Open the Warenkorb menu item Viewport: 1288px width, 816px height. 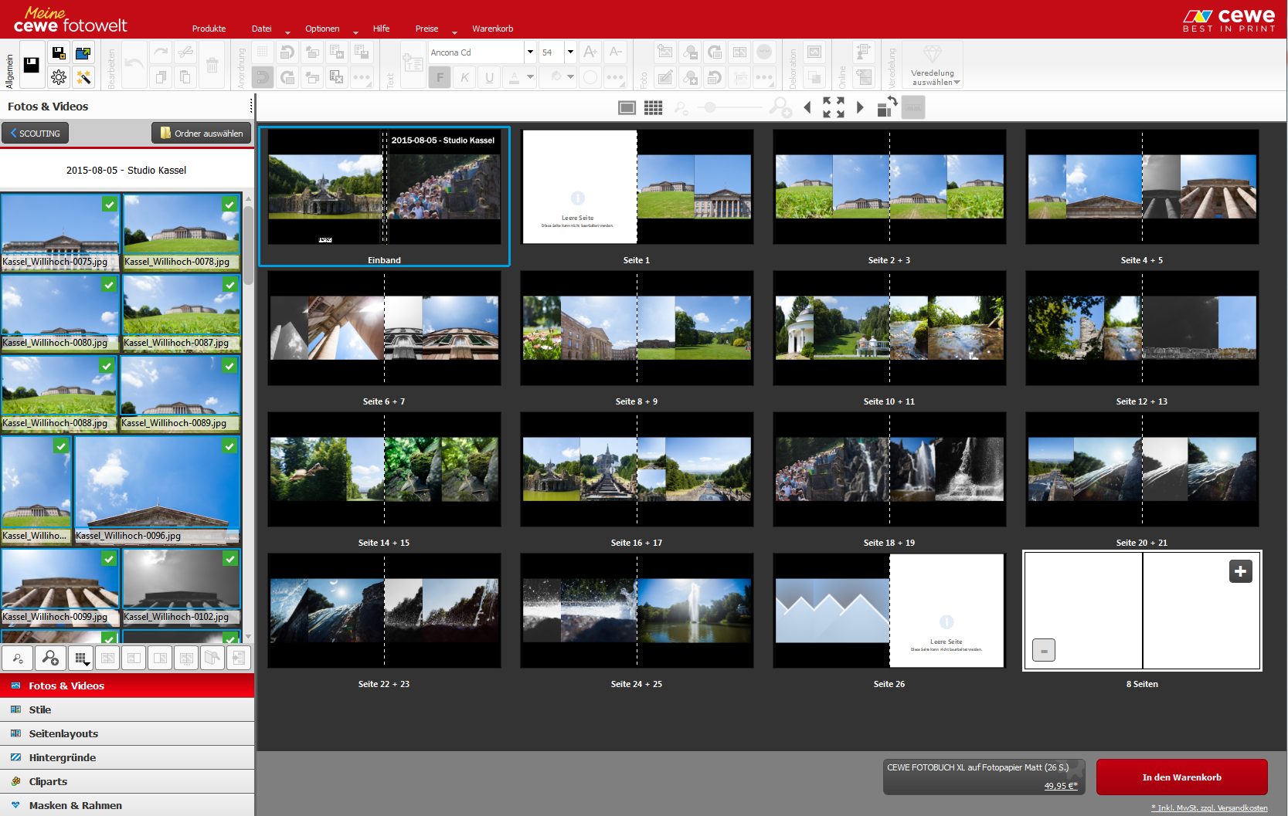(x=492, y=29)
